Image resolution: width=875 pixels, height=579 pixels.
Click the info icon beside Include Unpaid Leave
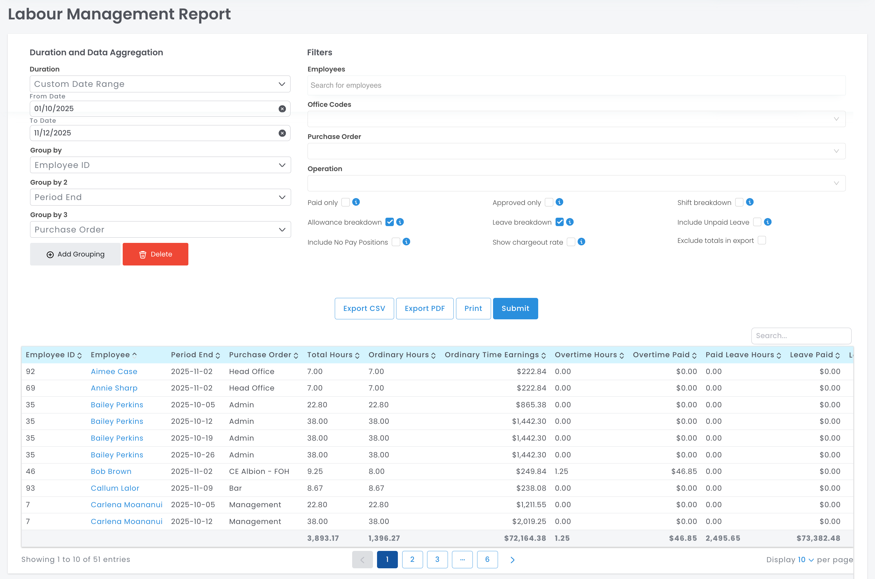click(768, 222)
